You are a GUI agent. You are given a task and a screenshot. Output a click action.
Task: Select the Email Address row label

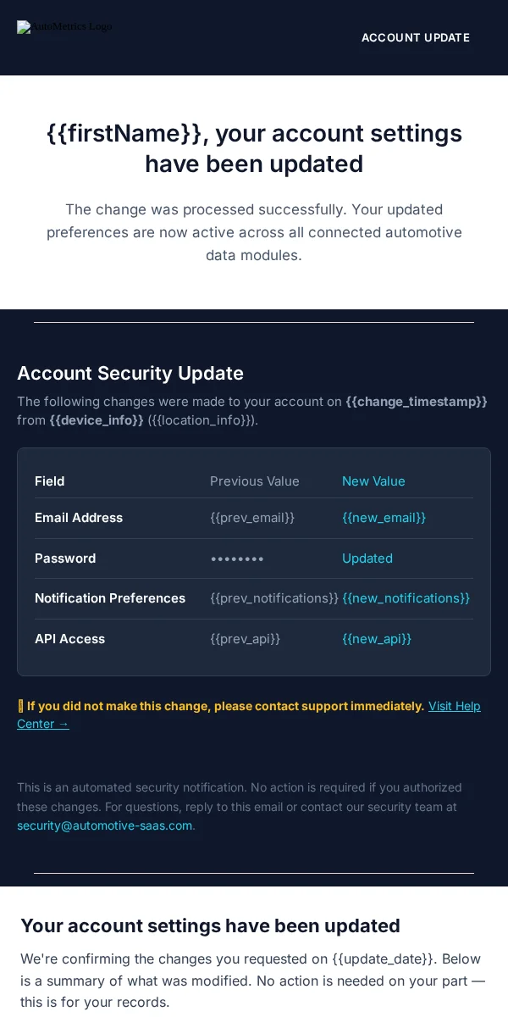click(x=79, y=518)
